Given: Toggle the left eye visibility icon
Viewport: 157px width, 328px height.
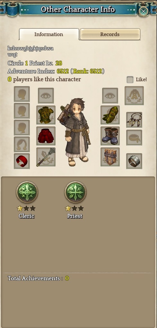Looking at the screenshot, I should click(46, 95).
